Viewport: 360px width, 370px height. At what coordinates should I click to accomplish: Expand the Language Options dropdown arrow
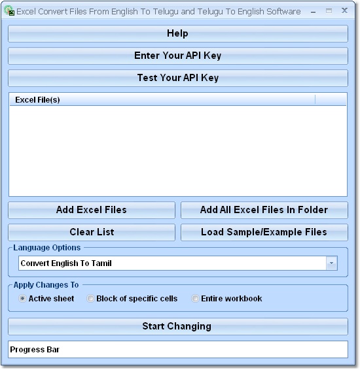click(331, 263)
